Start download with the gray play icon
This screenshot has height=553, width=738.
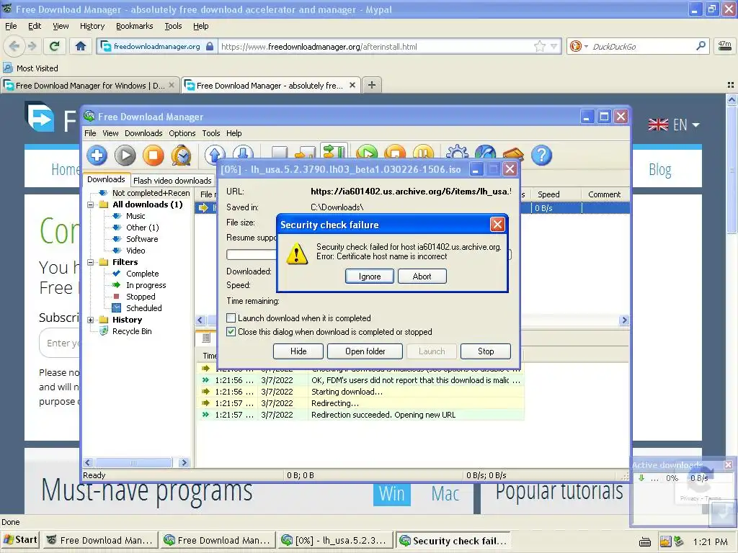pyautogui.click(x=125, y=156)
